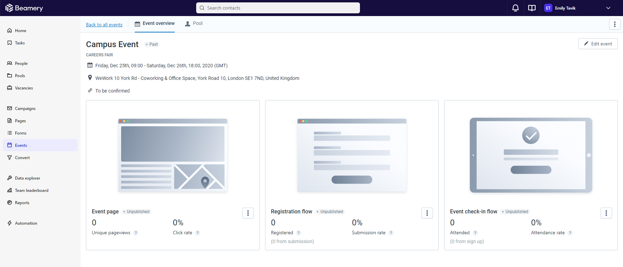This screenshot has width=623, height=267.
Task: Click help icon next to Attendance rate
Action: click(570, 233)
